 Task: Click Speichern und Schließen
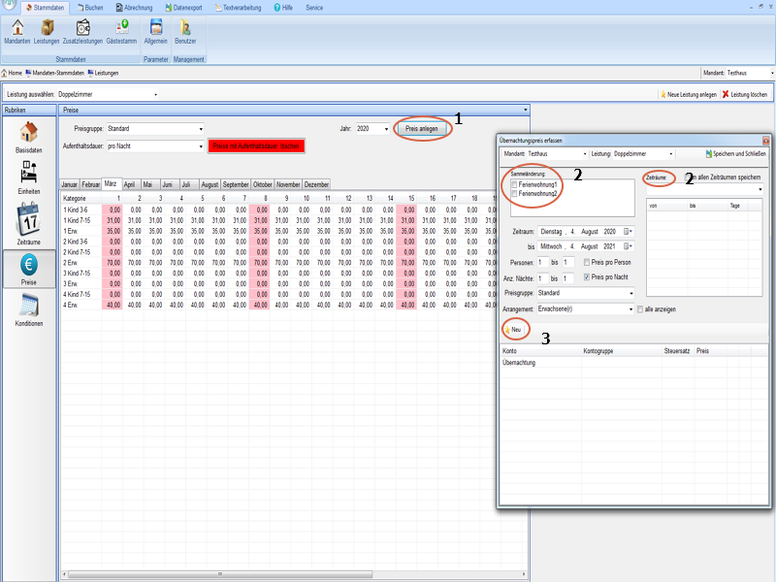click(735, 154)
